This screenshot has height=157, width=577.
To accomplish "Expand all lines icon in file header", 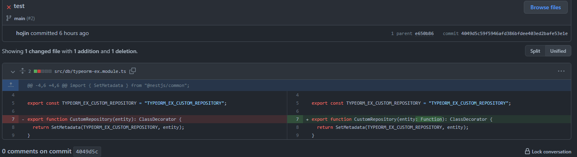I will tap(23, 71).
